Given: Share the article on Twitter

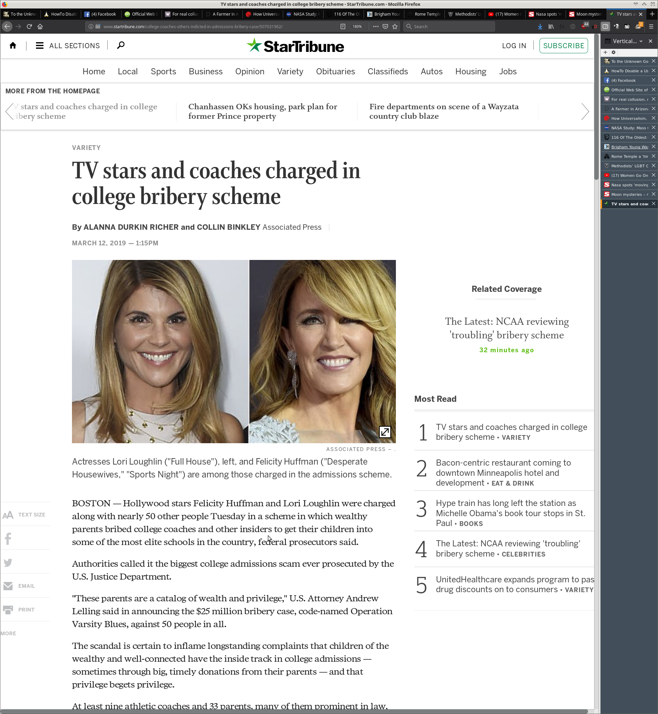Looking at the screenshot, I should [x=8, y=562].
